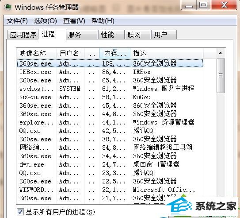
Task: Select the explorer Windows 资源管理器 row
Action: pyautogui.click(x=110, y=122)
